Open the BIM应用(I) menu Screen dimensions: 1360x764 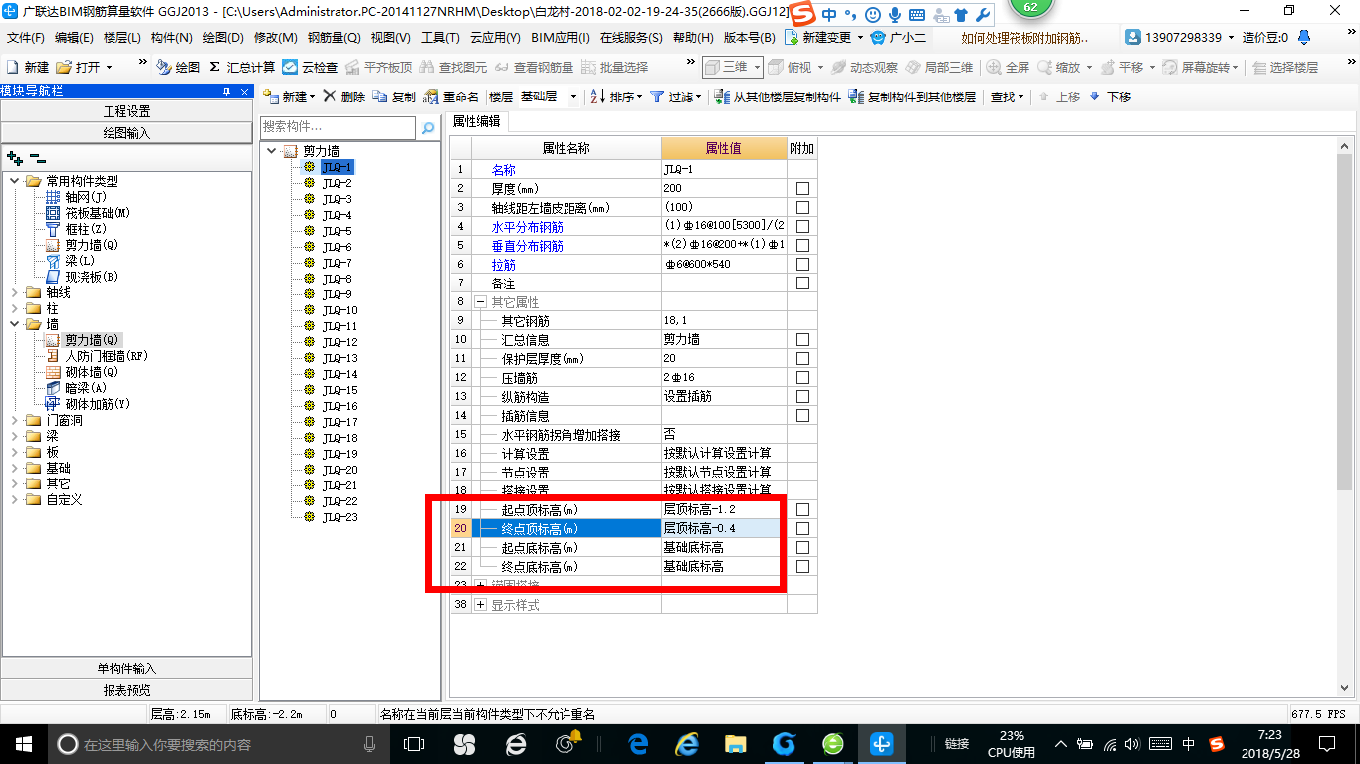pyautogui.click(x=561, y=38)
